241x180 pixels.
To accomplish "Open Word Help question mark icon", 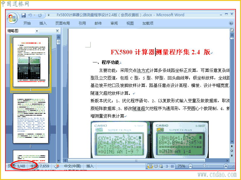I will tap(231, 23).
